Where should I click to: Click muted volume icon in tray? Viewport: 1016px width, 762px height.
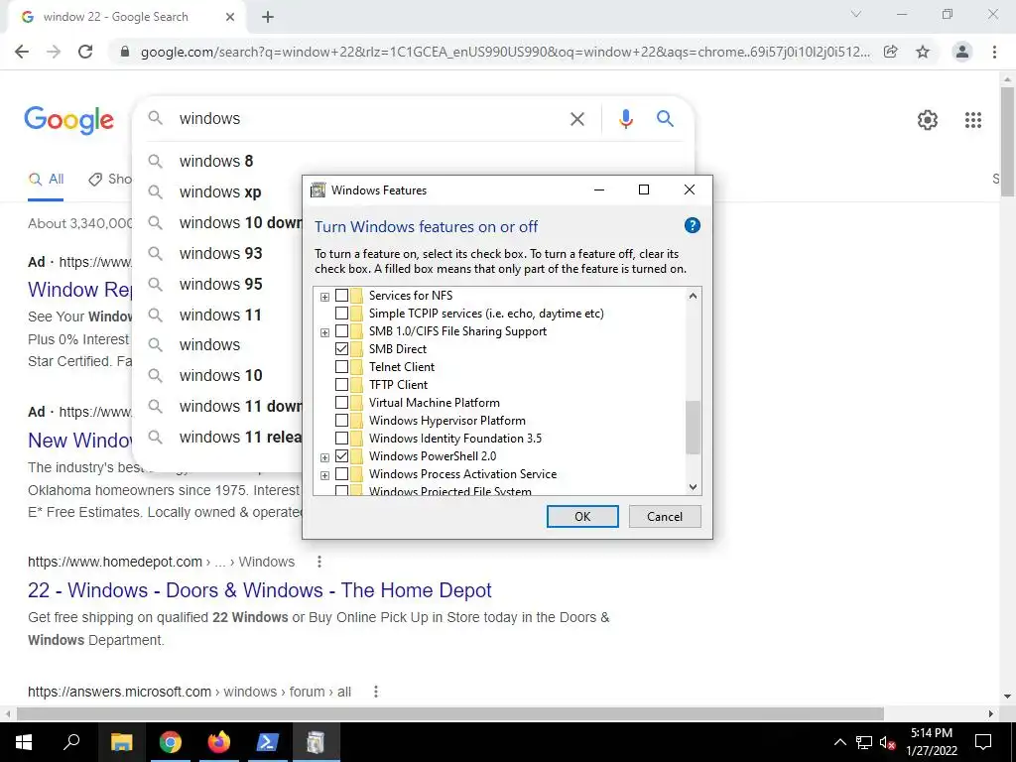888,742
